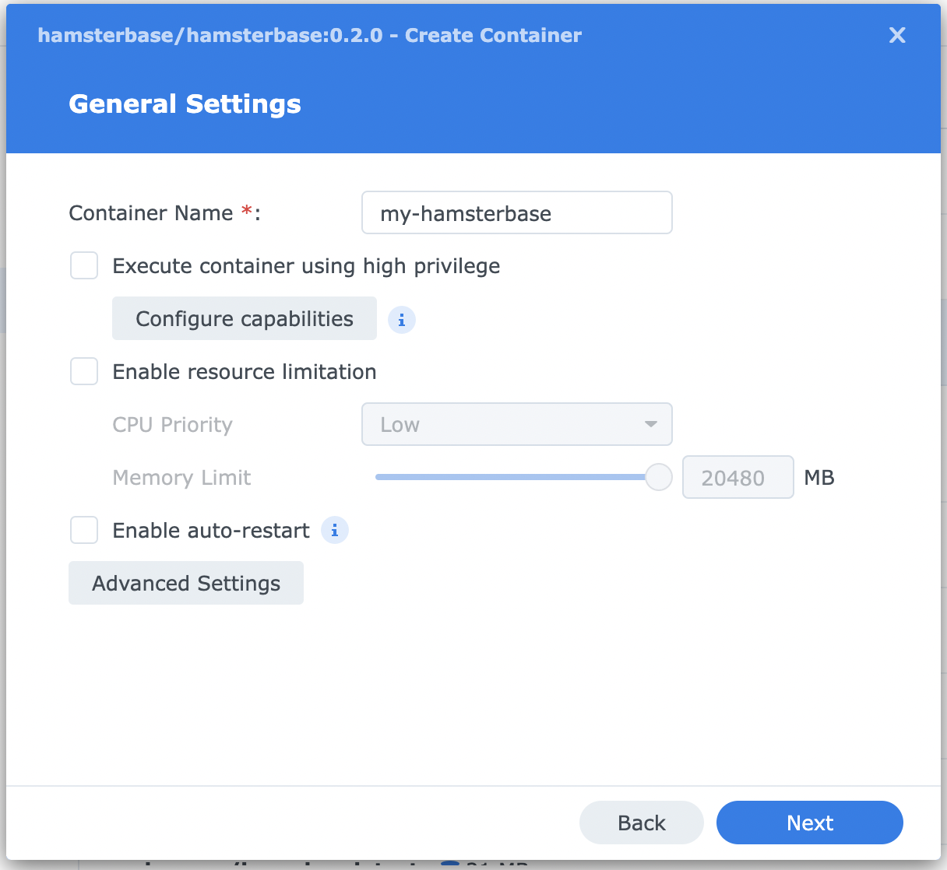
Task: Open Configure capabilities
Action: [244, 318]
